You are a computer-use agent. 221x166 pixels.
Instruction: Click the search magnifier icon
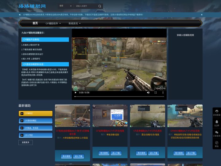(100, 6)
